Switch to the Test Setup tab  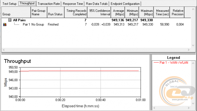pyautogui.click(x=10, y=4)
